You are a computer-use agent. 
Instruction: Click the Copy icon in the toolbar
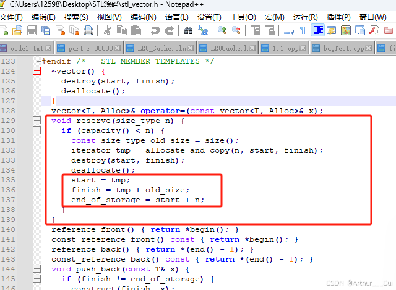(x=122, y=30)
